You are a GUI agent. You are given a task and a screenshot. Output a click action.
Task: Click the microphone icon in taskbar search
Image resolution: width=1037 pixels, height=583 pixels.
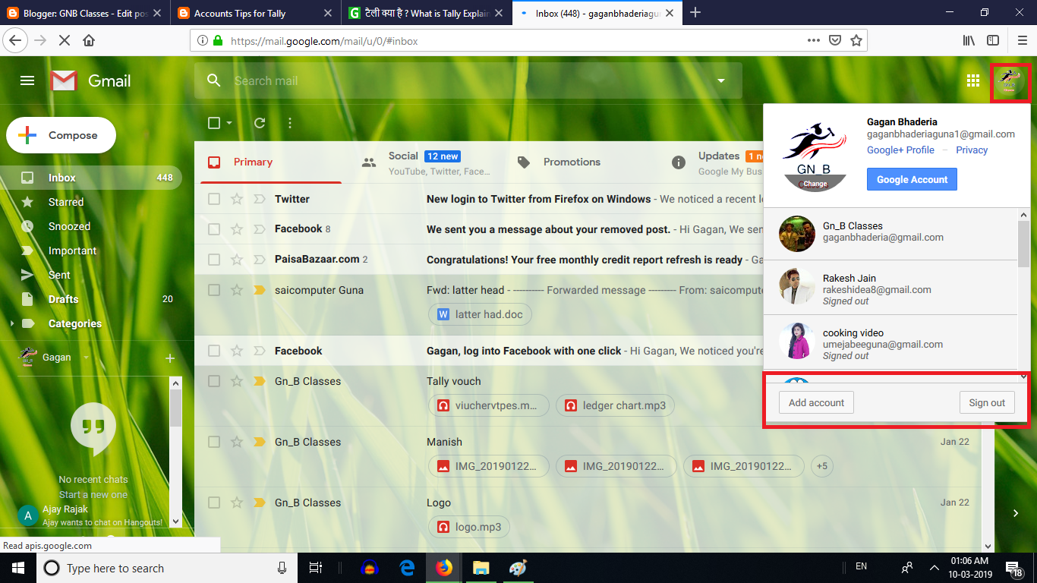(282, 568)
